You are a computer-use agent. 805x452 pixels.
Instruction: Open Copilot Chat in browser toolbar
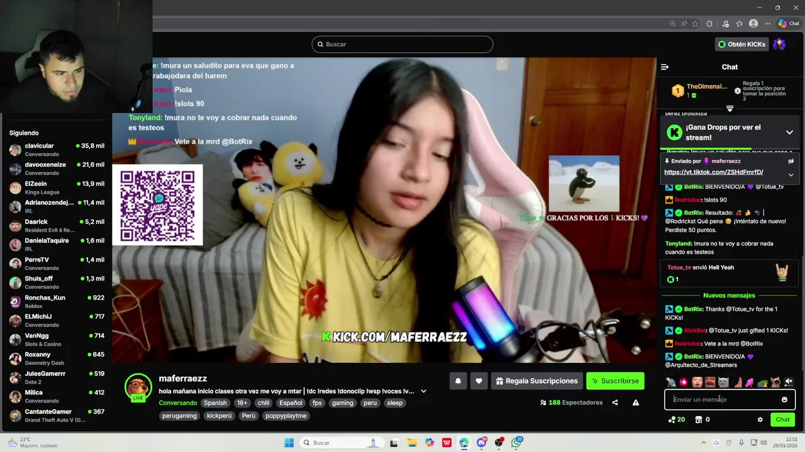coord(789,24)
